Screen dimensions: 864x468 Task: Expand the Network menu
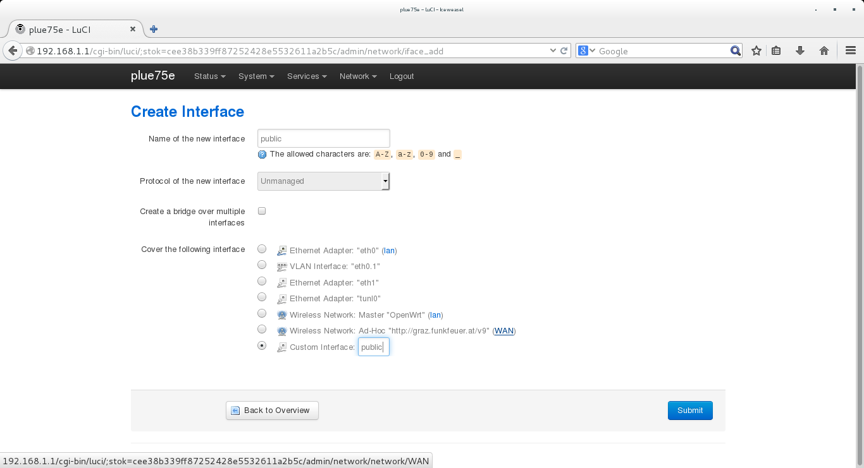(357, 76)
